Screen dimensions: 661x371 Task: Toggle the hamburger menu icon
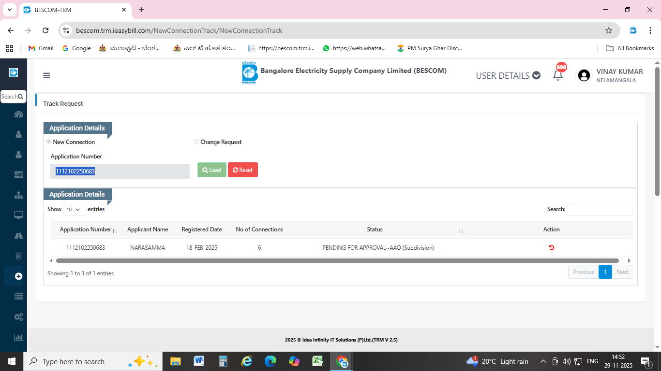46,75
